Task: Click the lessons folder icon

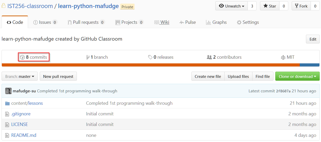Action: (x=7, y=103)
